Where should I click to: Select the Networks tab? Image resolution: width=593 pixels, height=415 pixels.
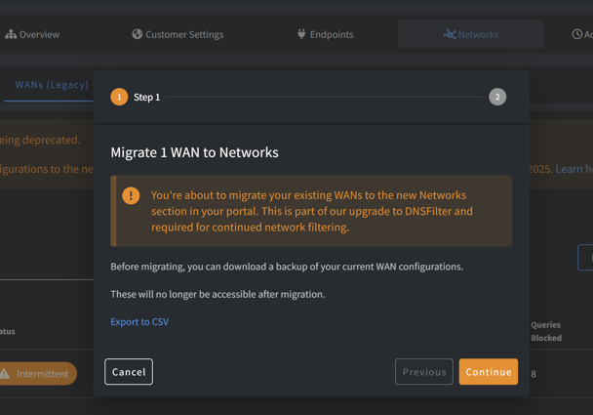tap(471, 34)
